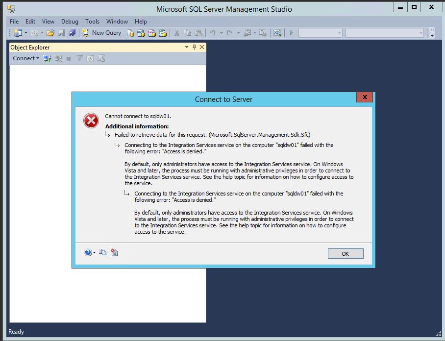Click the Database Engine Query icon
Viewport: 445px width, 341px height.
tap(130, 33)
